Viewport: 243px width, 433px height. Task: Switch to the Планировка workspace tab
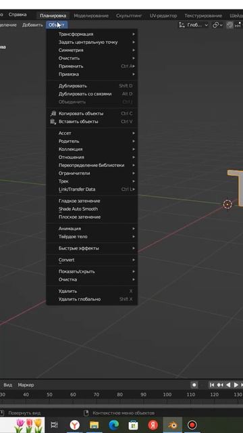pos(53,16)
